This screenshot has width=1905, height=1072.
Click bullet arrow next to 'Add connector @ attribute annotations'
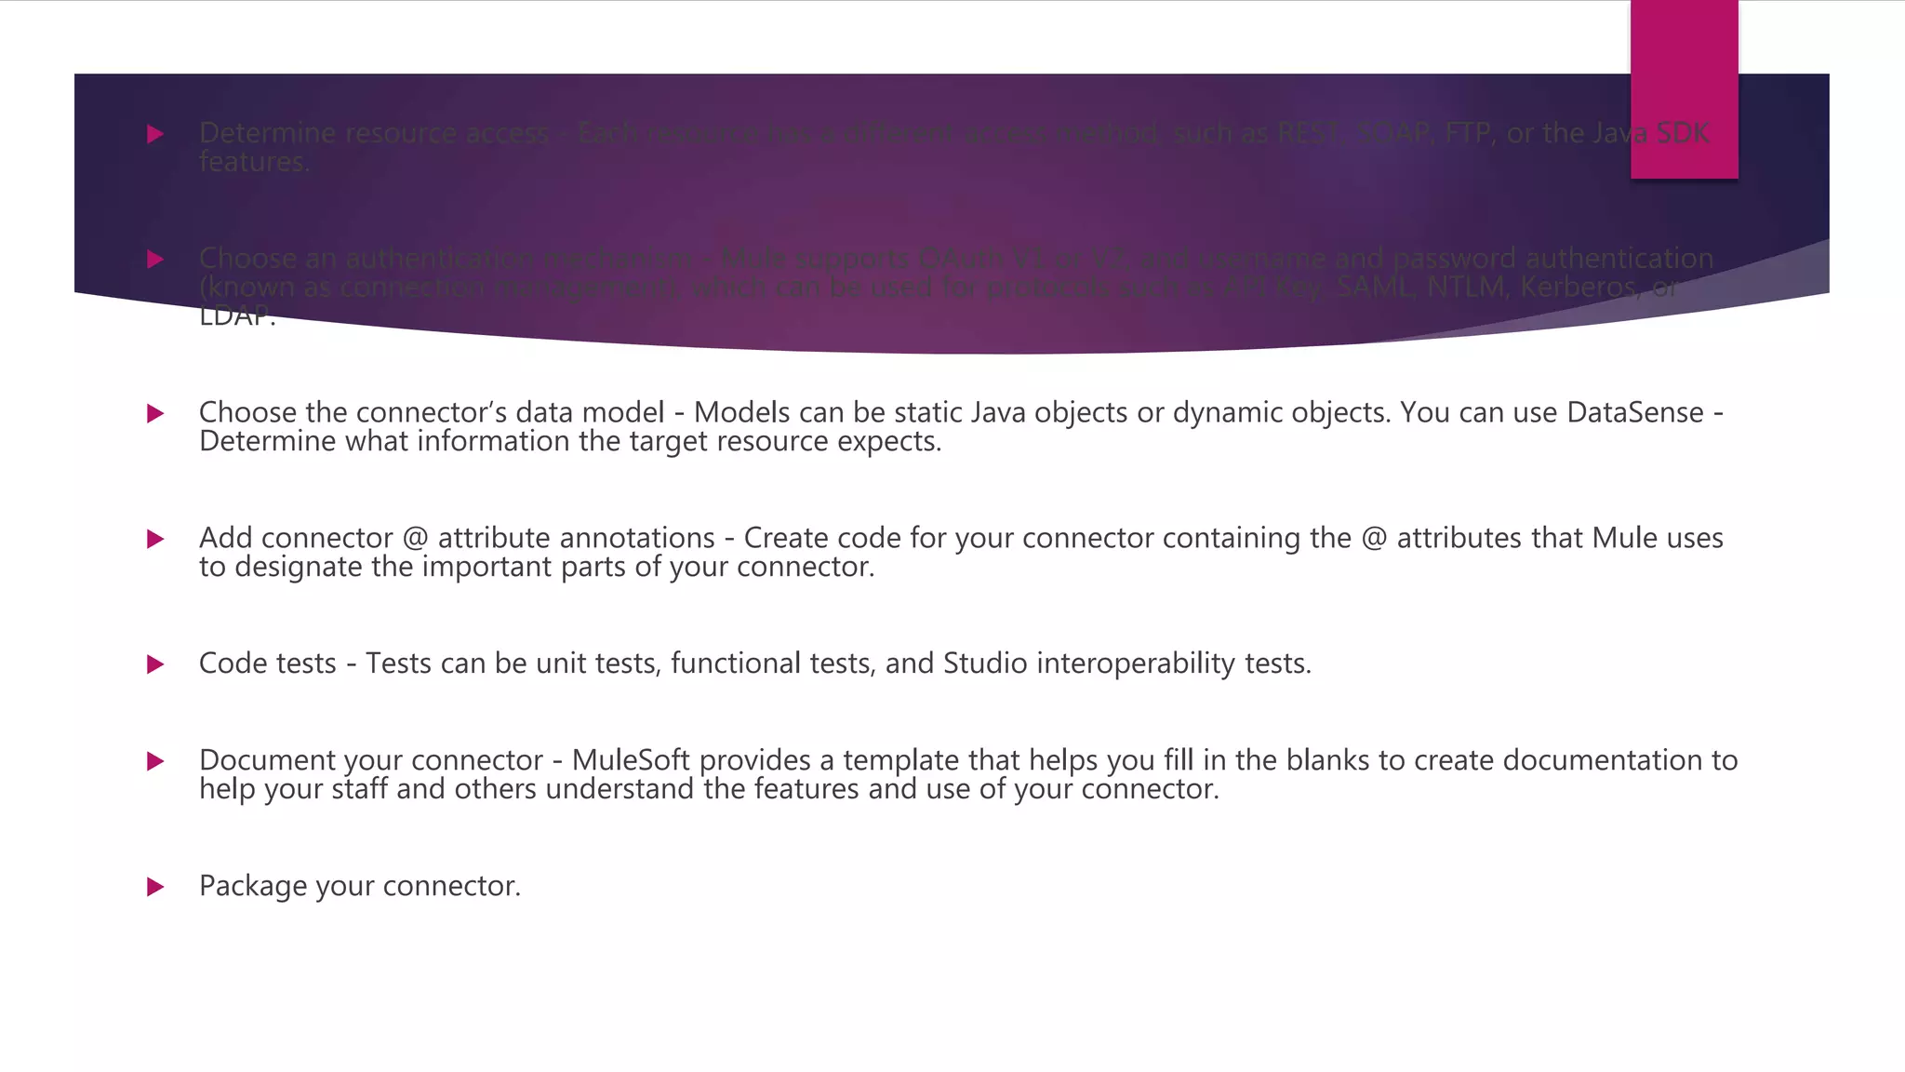tap(155, 539)
